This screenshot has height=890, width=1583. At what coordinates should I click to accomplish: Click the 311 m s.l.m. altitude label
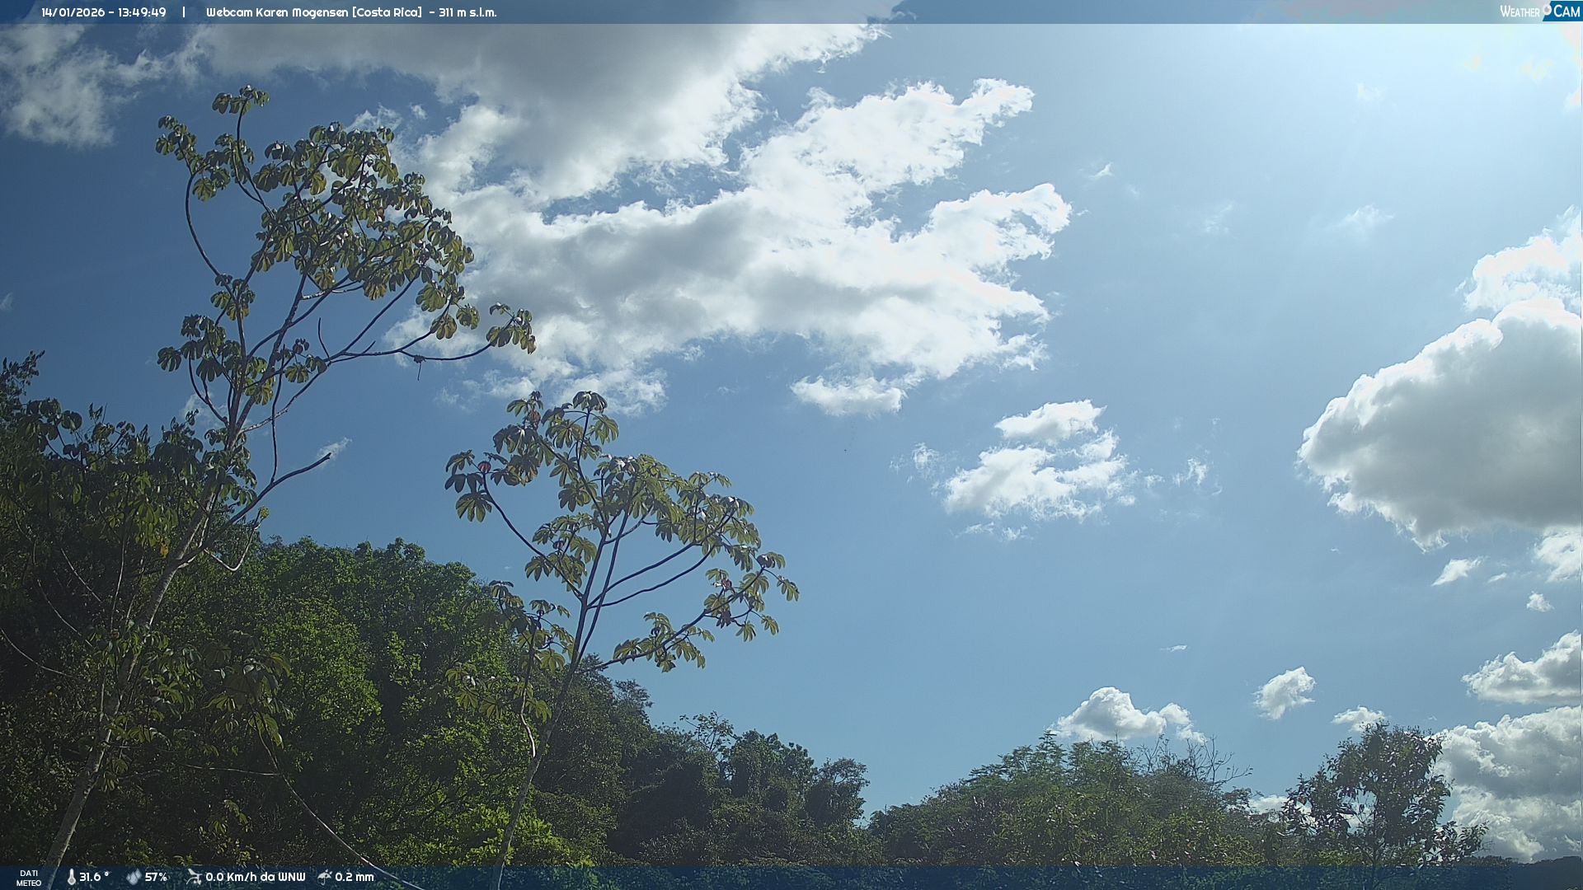click(x=467, y=12)
